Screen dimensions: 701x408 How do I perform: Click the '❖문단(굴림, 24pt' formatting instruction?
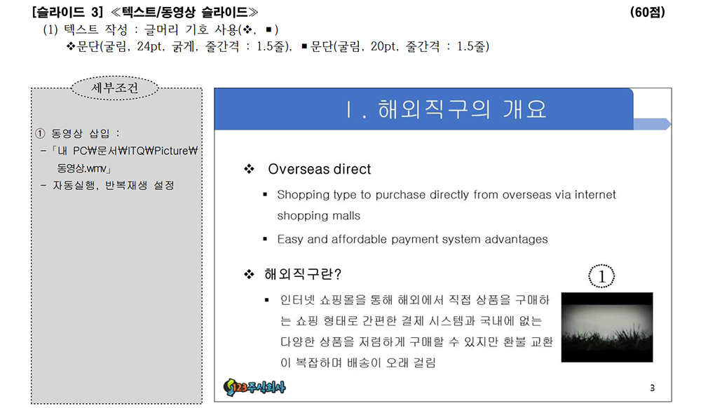coord(179,46)
